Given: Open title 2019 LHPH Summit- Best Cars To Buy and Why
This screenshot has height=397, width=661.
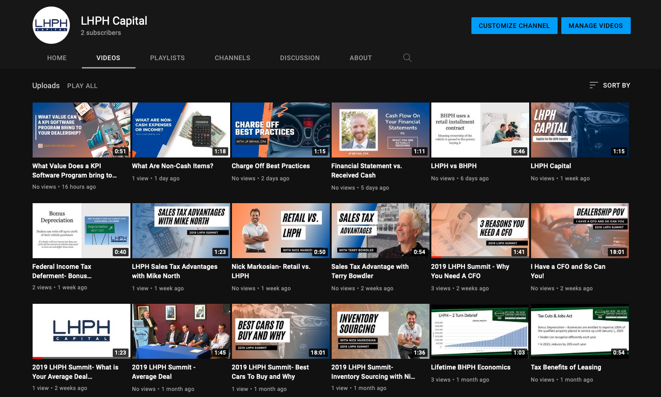Looking at the screenshot, I should tap(270, 372).
